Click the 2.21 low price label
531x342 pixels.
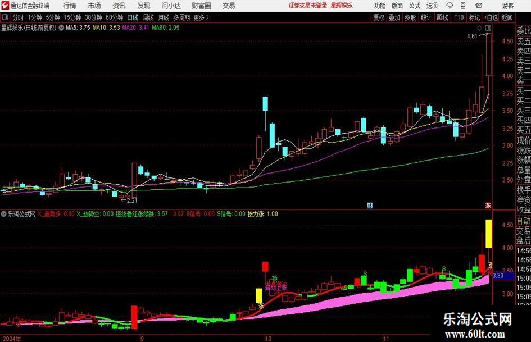[131, 200]
